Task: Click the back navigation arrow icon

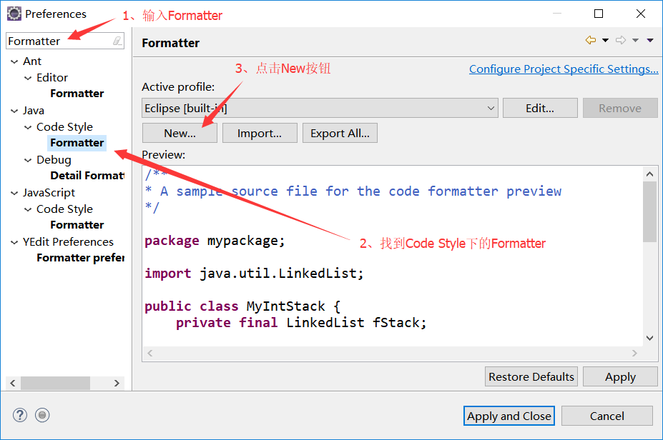Action: [x=591, y=40]
